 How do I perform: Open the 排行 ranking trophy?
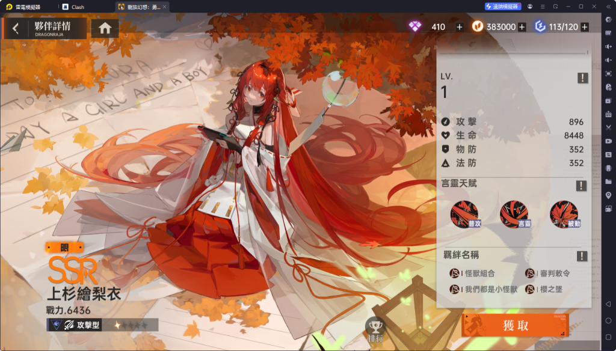coord(375,330)
